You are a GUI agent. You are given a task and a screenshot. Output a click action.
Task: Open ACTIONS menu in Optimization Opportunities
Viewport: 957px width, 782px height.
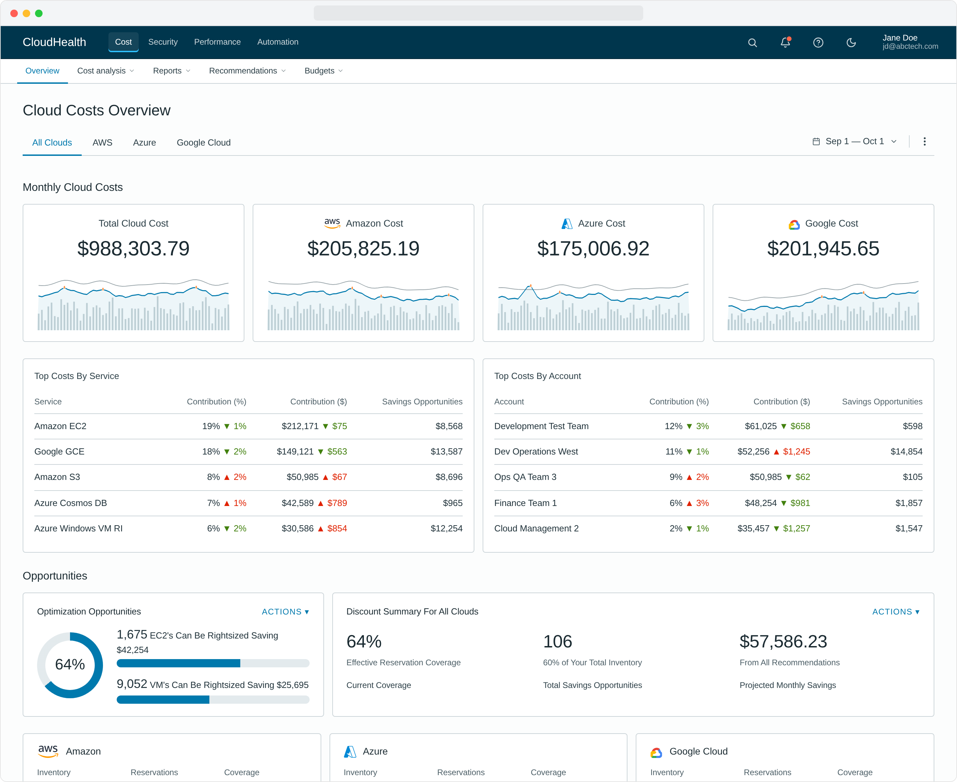pos(286,611)
